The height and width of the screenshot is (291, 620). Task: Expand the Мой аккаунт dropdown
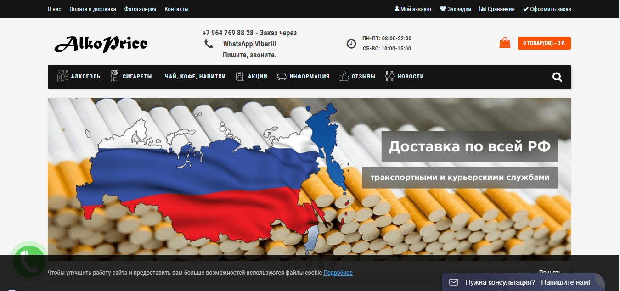point(413,9)
